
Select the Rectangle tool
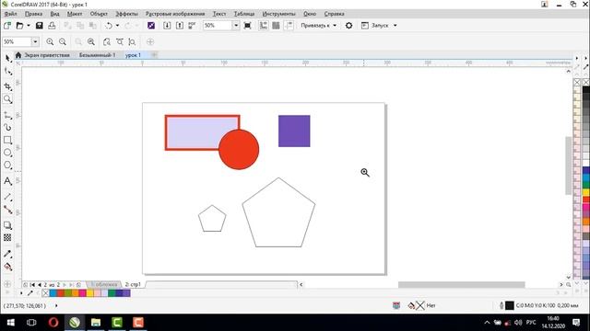coord(8,140)
